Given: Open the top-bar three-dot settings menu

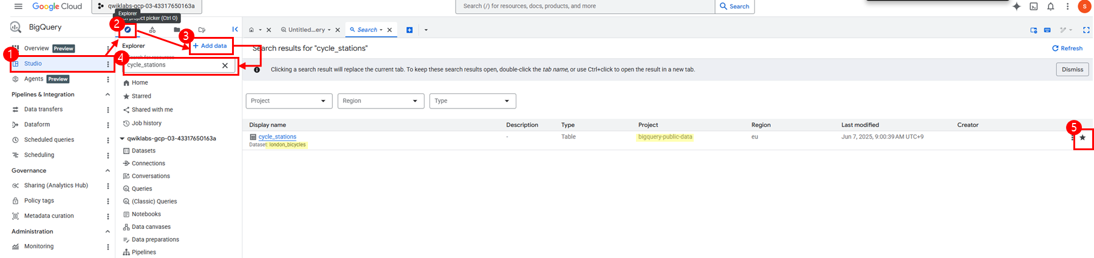Looking at the screenshot, I should point(1067,6).
